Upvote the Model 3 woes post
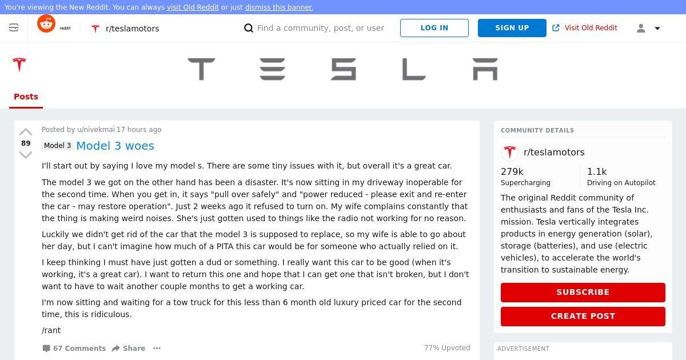Viewport: 686px width, 360px height. click(26, 133)
